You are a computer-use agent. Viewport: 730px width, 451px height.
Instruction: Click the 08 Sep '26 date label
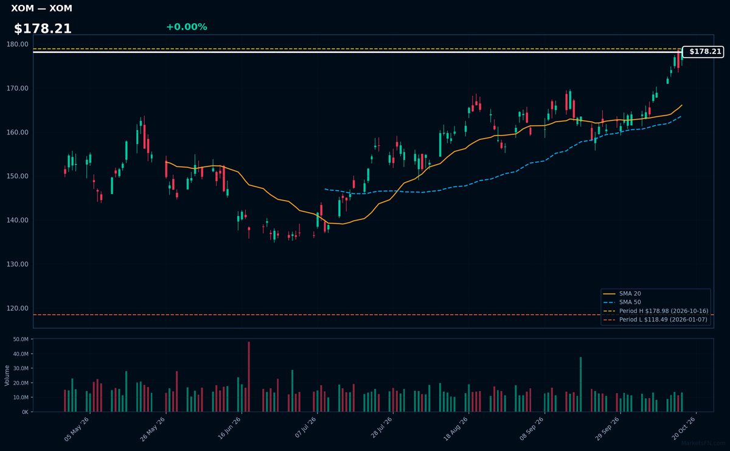click(x=531, y=429)
